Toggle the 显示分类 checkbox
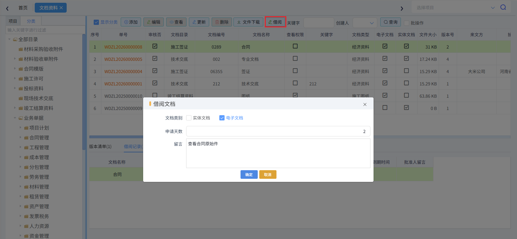Image resolution: width=517 pixels, height=239 pixels. coord(96,22)
